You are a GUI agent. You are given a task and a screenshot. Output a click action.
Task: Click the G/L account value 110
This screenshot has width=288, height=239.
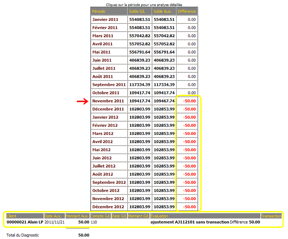point(94,222)
